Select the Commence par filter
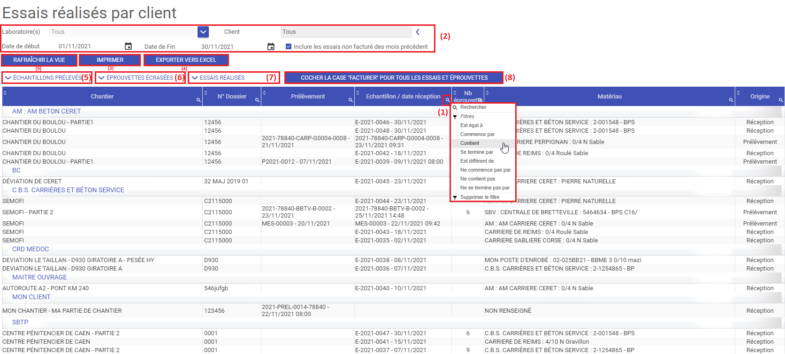The width and height of the screenshot is (785, 354). pos(483,134)
